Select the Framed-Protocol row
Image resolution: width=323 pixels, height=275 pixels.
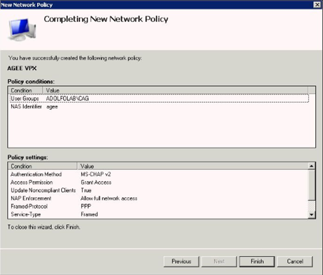(x=158, y=206)
